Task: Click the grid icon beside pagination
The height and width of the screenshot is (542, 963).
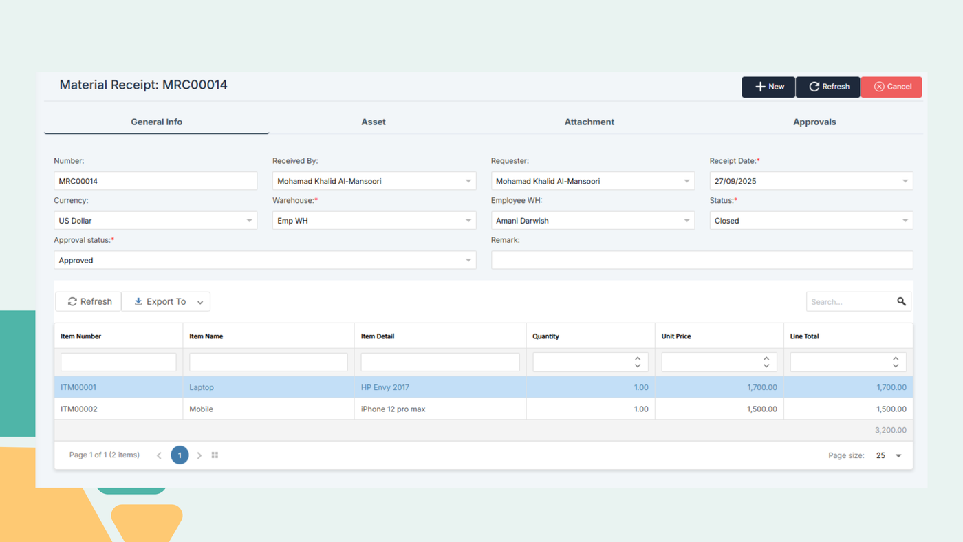Action: tap(215, 455)
